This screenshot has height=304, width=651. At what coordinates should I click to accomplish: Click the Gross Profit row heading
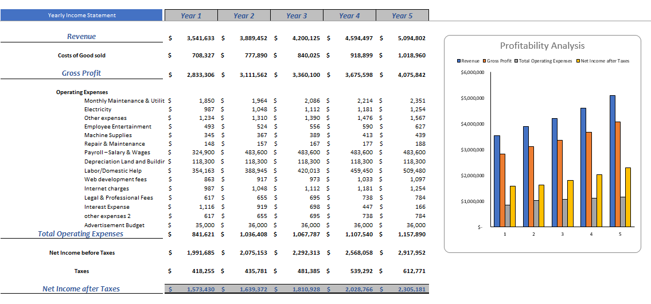[81, 73]
